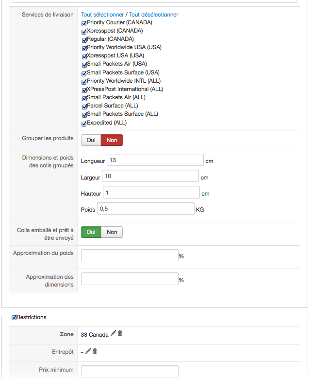The image size is (312, 379).
Task: Edit the Entrepôt restriction with pencil
Action: point(88,351)
